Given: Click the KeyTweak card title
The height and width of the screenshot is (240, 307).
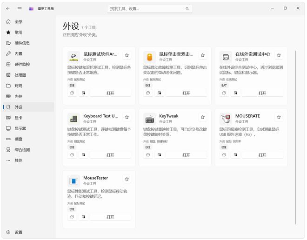Looking at the screenshot, I should click(x=169, y=116).
